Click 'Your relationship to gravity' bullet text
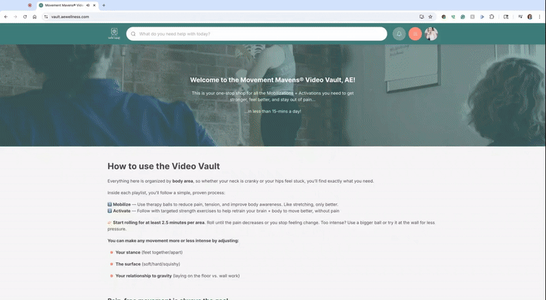This screenshot has height=300, width=546. pos(143,276)
